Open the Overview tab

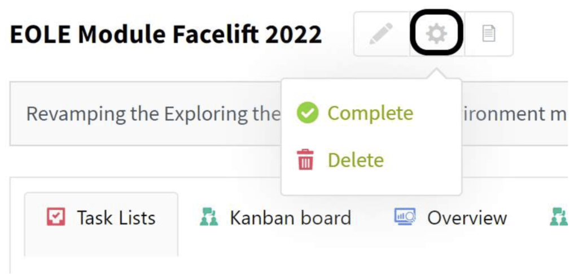click(x=466, y=218)
